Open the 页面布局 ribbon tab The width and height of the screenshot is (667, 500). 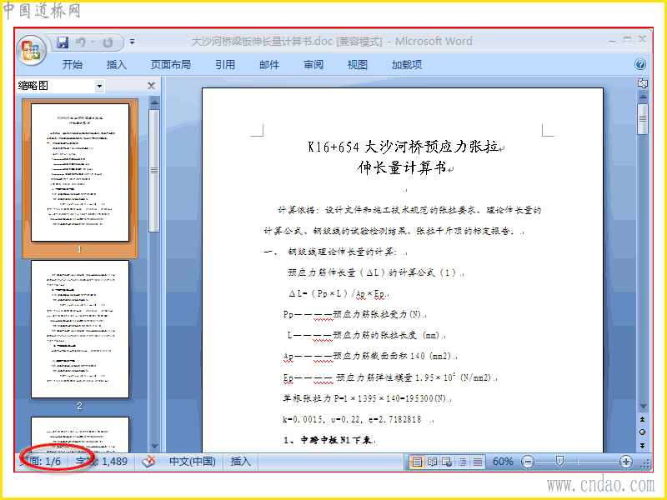point(171,65)
